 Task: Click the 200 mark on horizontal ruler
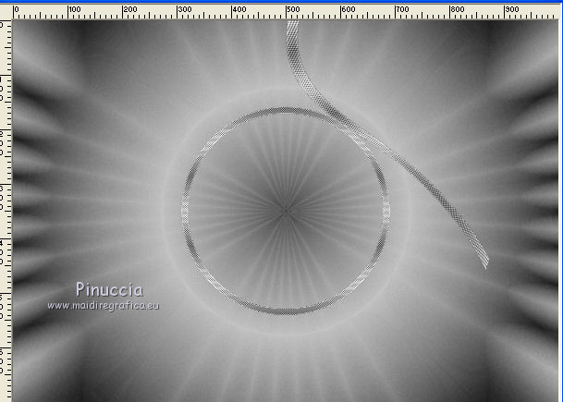click(130, 9)
